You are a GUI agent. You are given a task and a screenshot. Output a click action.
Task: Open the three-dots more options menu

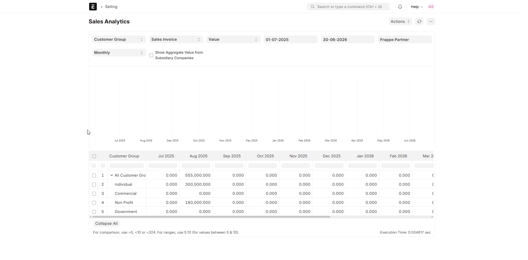coord(431,21)
